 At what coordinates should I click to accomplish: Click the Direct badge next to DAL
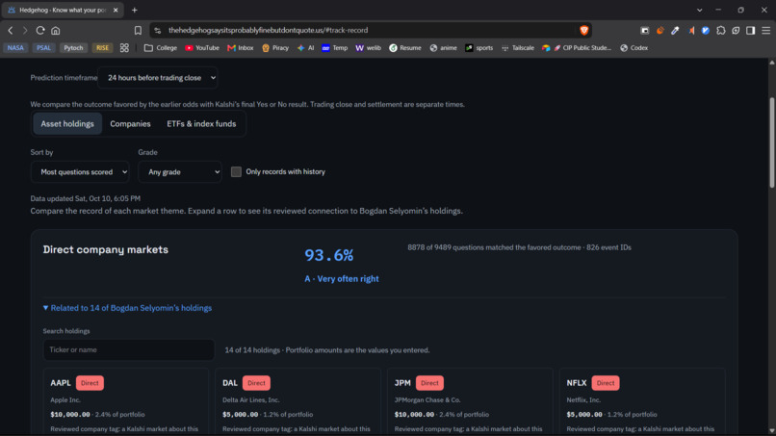click(x=256, y=383)
